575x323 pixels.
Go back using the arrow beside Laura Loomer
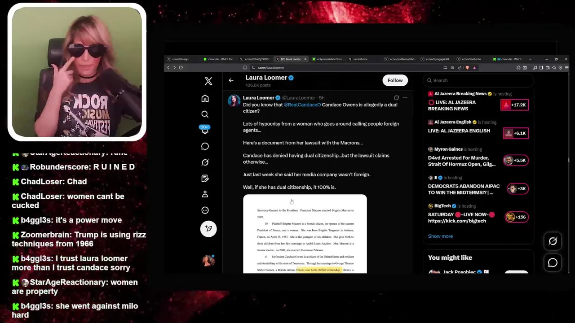(231, 80)
